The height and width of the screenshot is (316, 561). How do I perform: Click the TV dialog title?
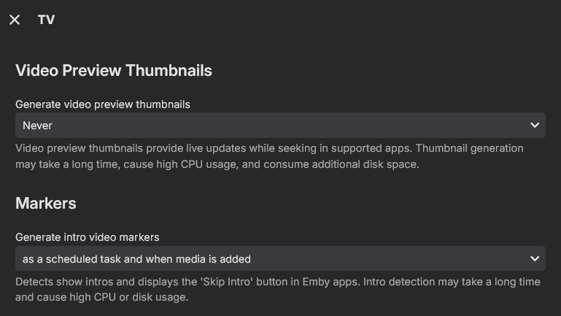click(46, 20)
